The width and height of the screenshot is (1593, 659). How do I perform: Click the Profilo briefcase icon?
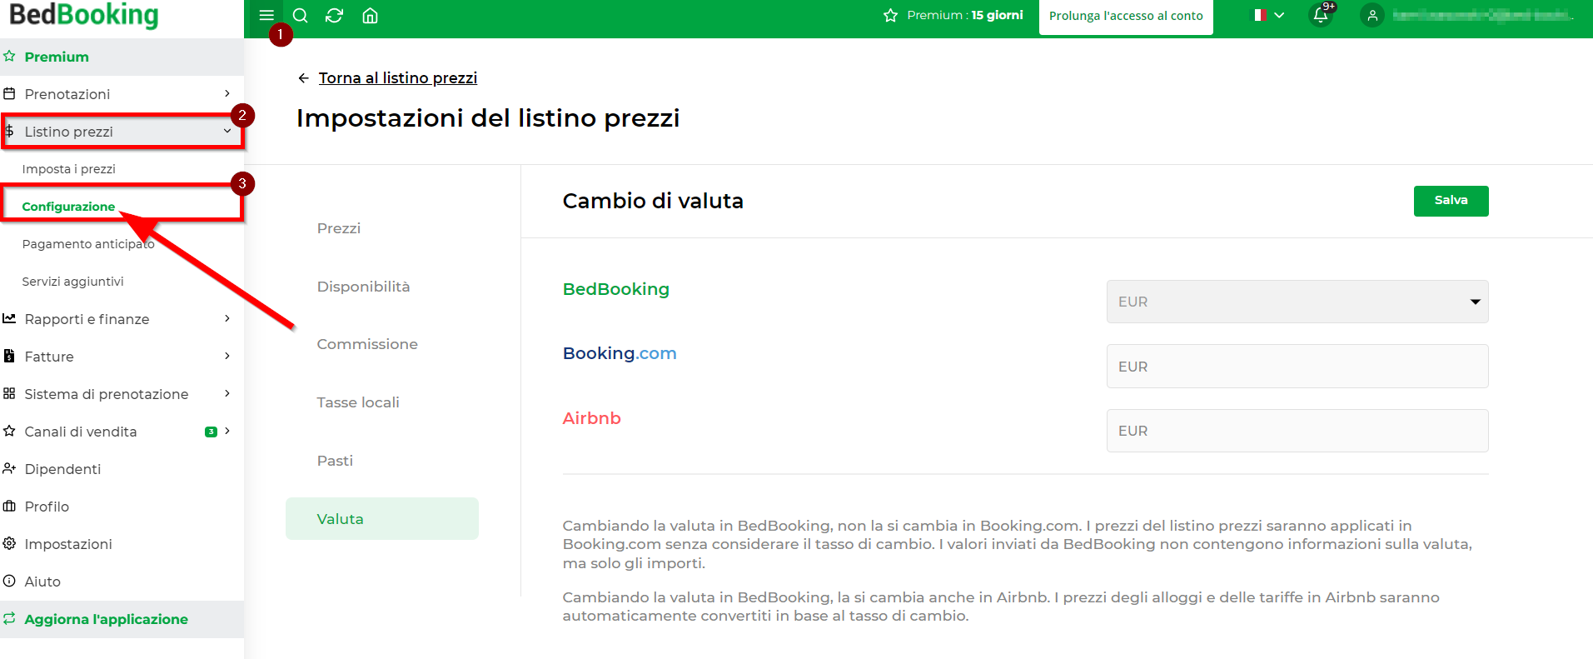pyautogui.click(x=9, y=507)
